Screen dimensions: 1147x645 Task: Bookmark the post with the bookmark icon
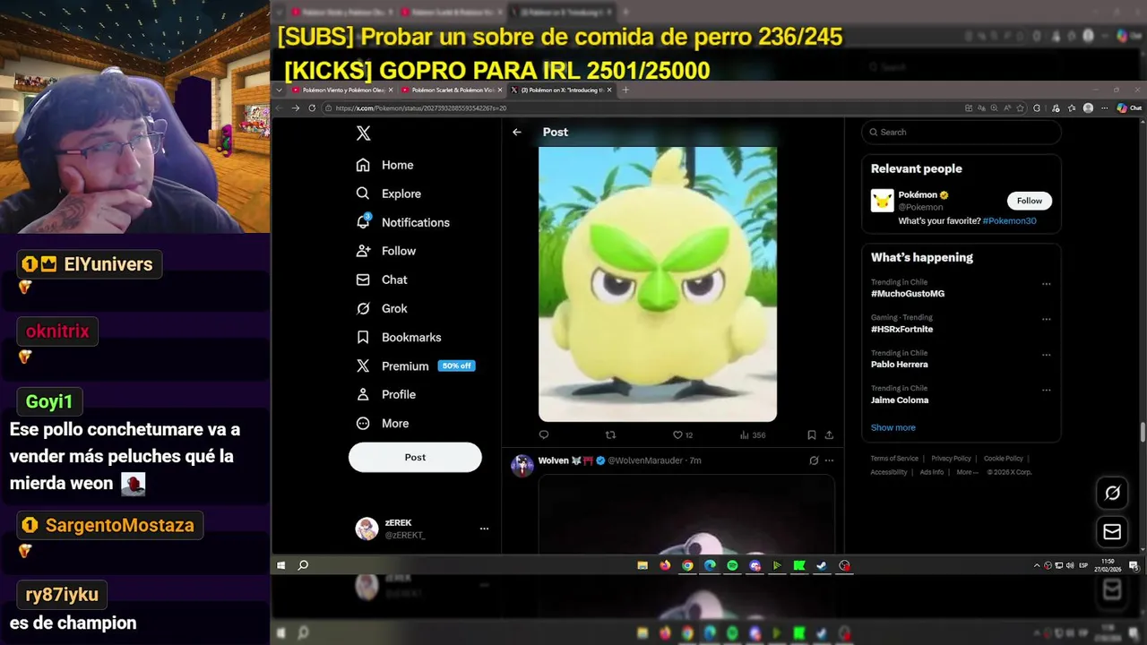[811, 434]
